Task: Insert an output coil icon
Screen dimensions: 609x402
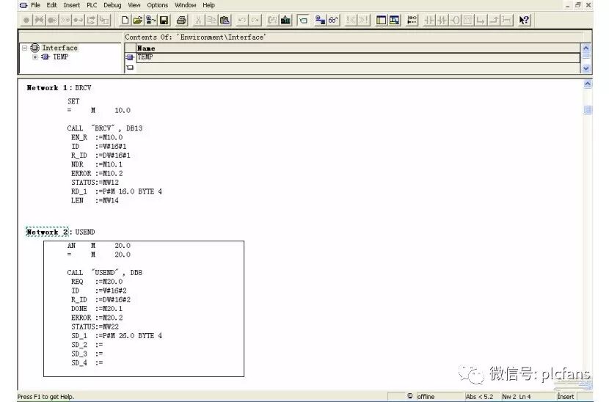Action: tap(455, 20)
